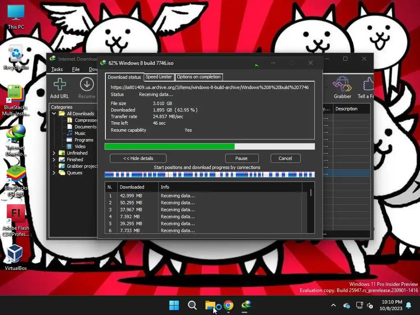Select BlueStacks Multi-Instance desktop shortcut

16,100
